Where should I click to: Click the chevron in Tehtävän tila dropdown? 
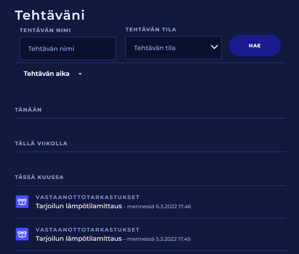214,48
